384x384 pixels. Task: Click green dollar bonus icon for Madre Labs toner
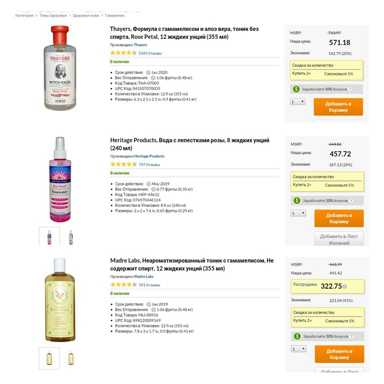click(297, 336)
